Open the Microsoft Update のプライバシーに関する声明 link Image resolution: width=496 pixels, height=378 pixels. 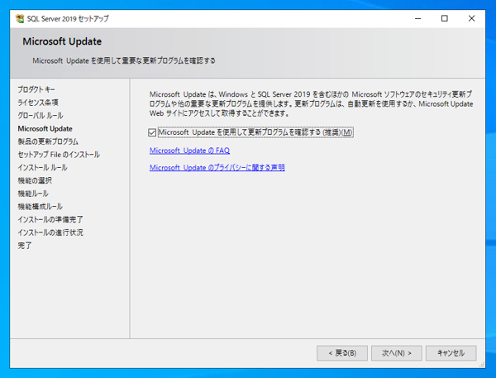[x=217, y=167]
